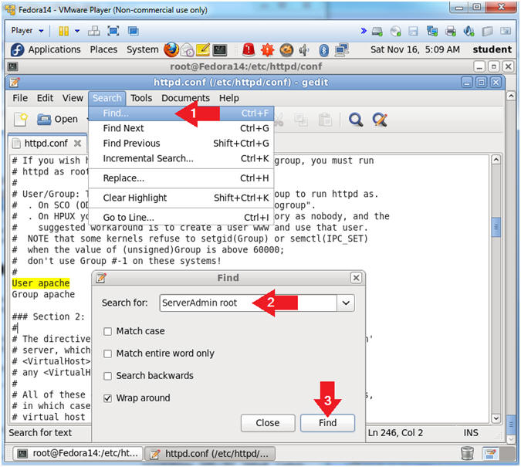This screenshot has height=467, width=521.
Task: Uncheck the Wrap around checkbox
Action: (x=107, y=398)
